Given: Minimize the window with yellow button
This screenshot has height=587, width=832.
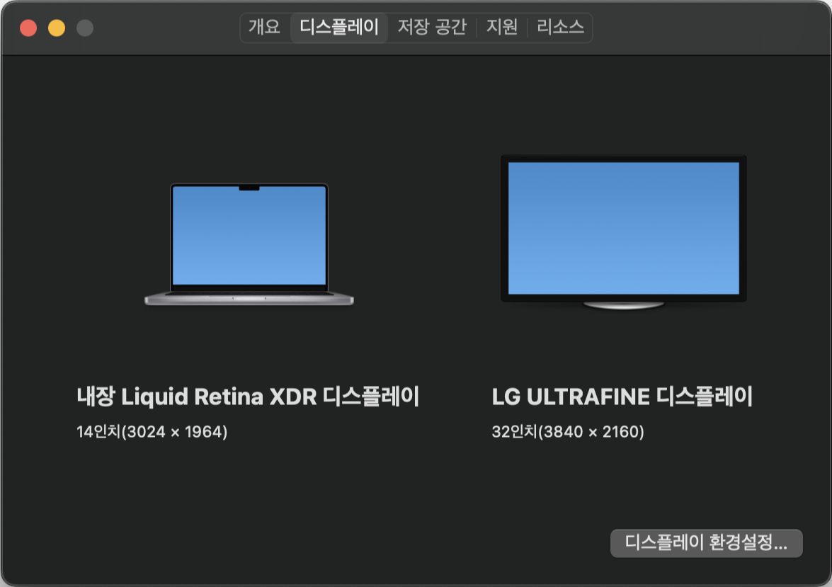Looking at the screenshot, I should click(x=56, y=28).
